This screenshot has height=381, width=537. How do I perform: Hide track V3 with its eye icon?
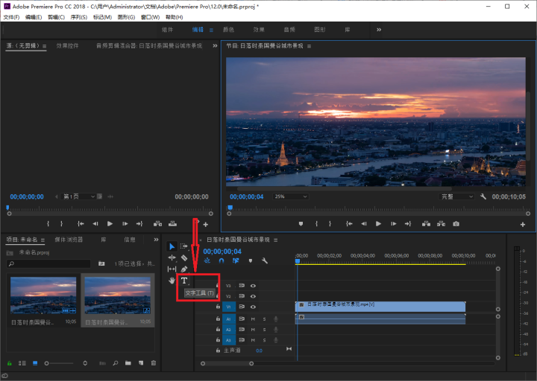point(253,286)
